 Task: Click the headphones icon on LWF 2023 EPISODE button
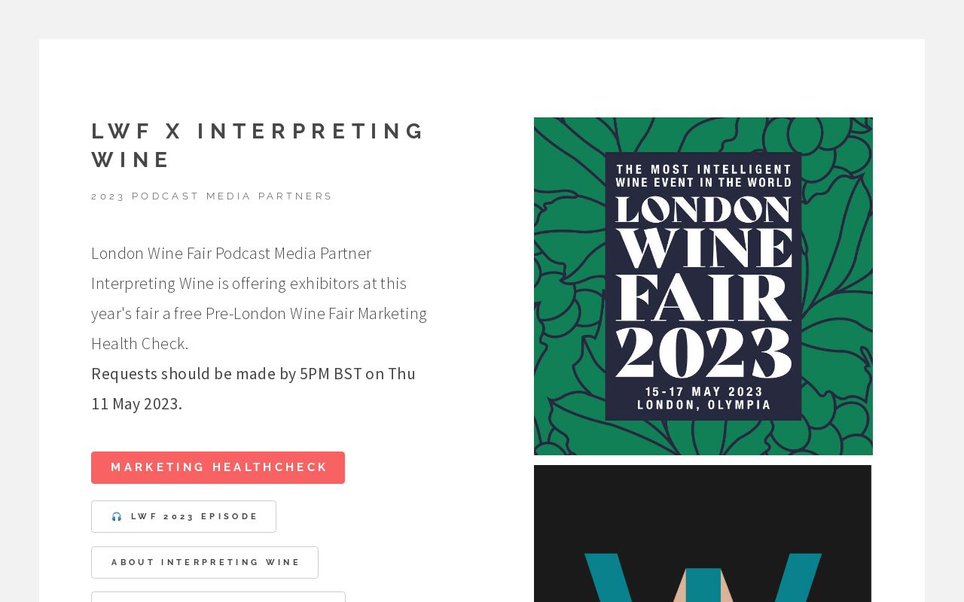pos(117,516)
